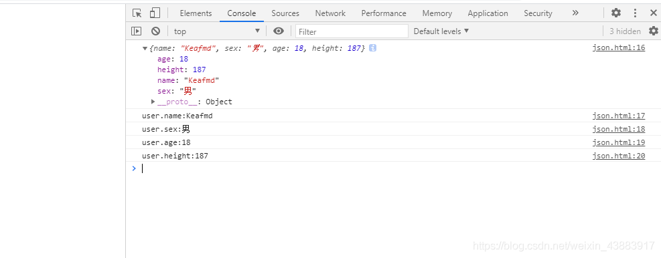Show the console sidebar
This screenshot has width=661, height=258.
136,31
